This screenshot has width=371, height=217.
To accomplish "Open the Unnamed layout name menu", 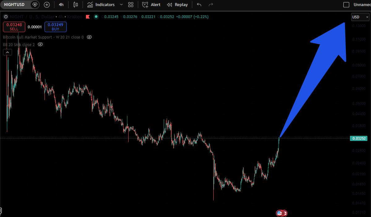I will [x=362, y=5].
